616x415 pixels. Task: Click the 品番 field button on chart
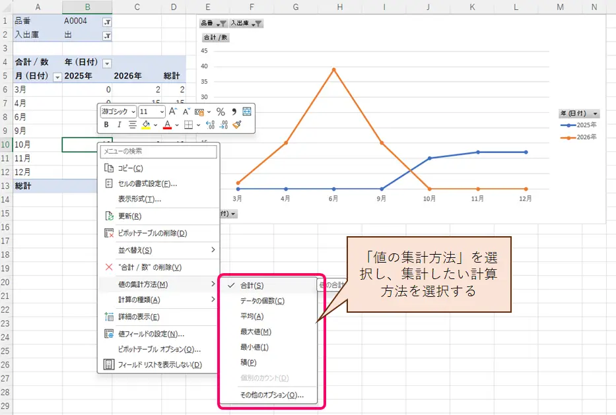[x=213, y=24]
